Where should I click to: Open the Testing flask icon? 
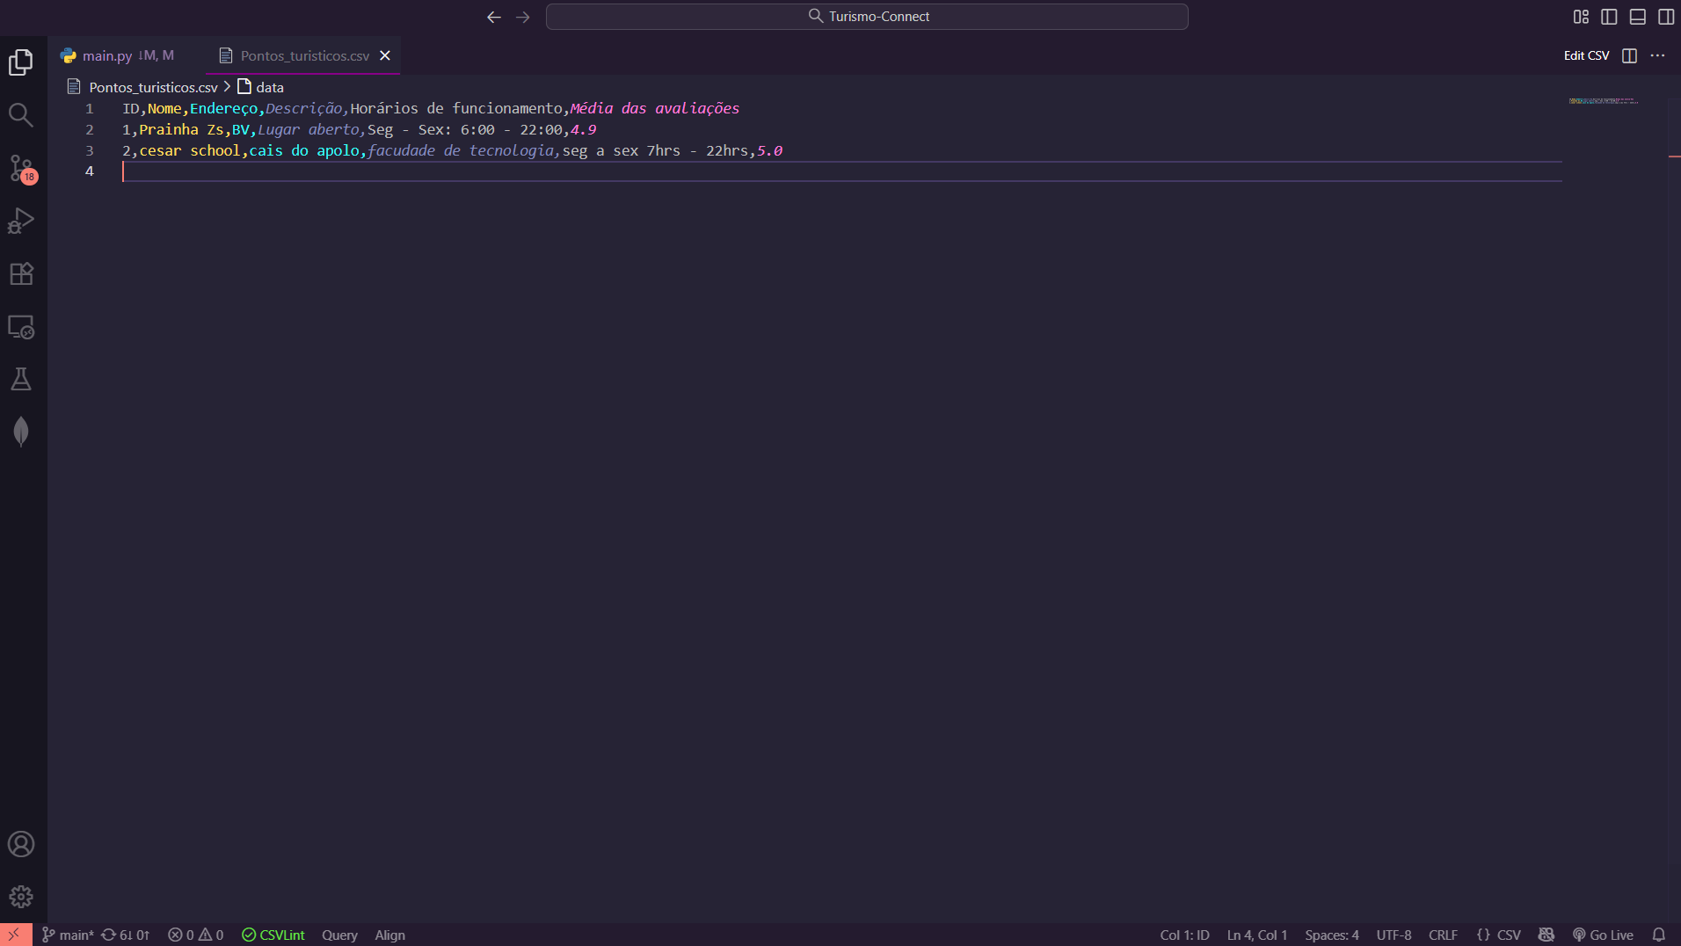pyautogui.click(x=21, y=379)
